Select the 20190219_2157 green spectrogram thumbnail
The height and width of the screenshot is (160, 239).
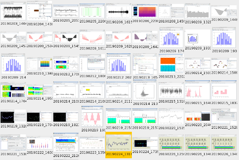(145, 117)
